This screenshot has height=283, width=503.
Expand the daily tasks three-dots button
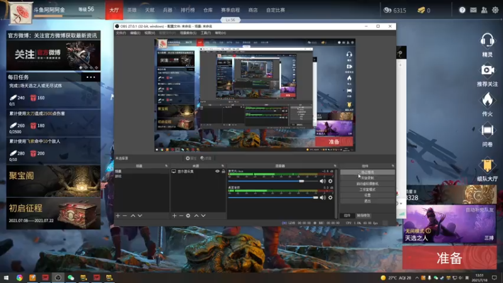click(x=91, y=77)
